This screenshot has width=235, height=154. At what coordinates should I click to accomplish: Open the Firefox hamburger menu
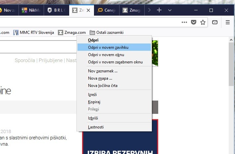coord(228,22)
